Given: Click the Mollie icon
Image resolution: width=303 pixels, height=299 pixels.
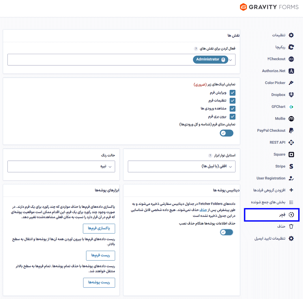Looking at the screenshot, I should [x=291, y=119].
